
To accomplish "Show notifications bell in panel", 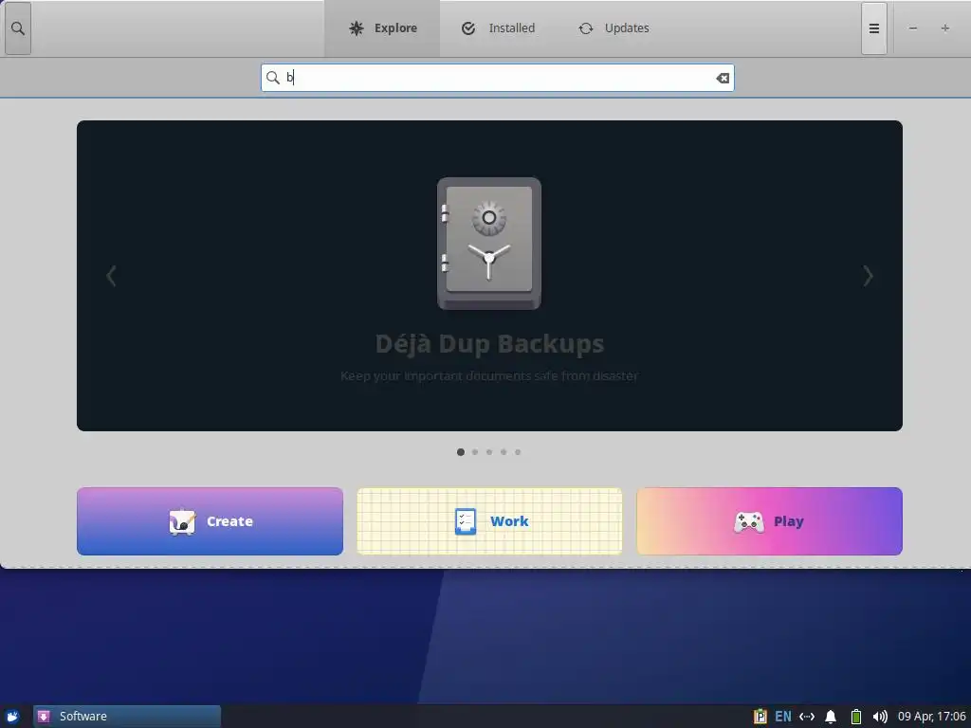I will pos(831,717).
